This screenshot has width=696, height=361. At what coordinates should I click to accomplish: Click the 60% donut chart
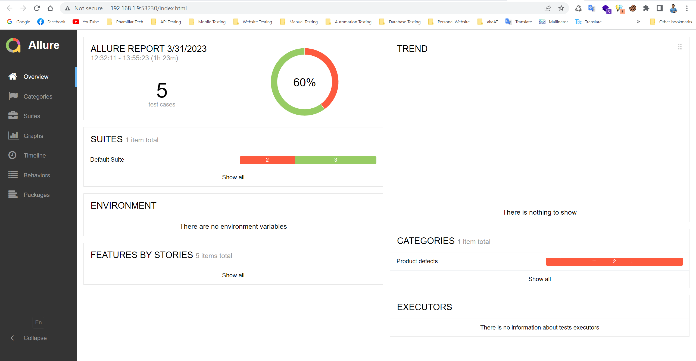coord(304,82)
